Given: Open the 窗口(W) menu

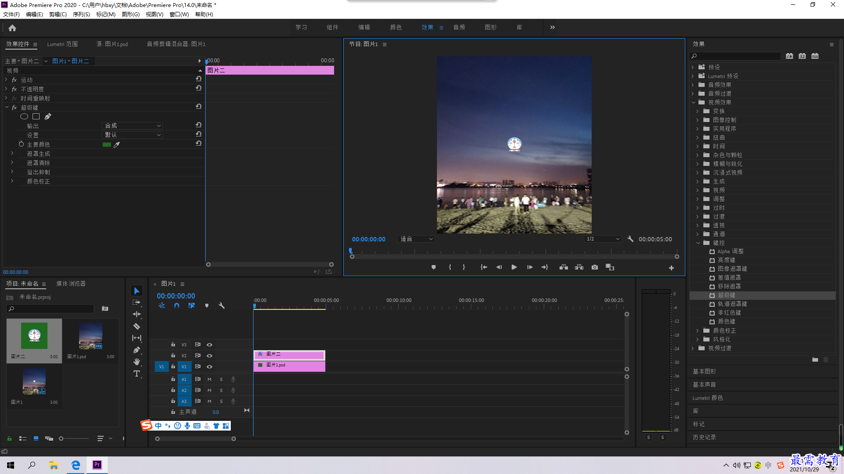Looking at the screenshot, I should tap(179, 14).
